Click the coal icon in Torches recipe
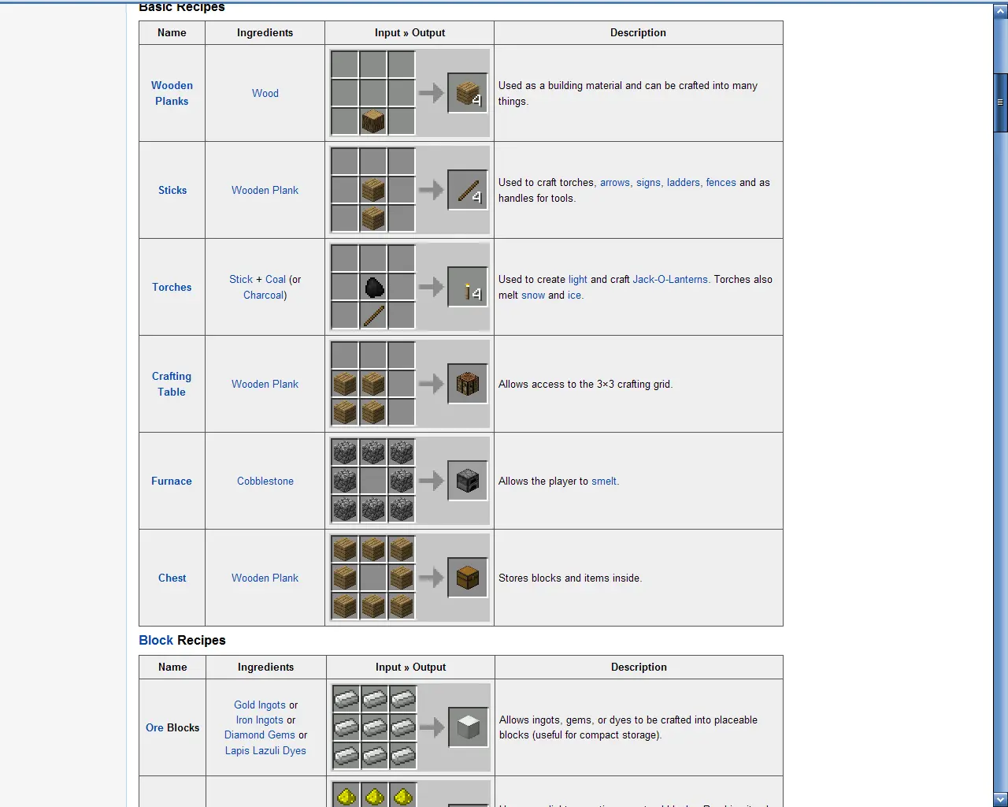The height and width of the screenshot is (807, 1008). (x=374, y=287)
